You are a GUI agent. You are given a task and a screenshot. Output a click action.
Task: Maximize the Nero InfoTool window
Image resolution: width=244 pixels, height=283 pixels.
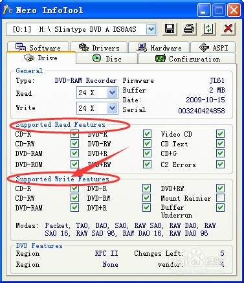(x=219, y=10)
